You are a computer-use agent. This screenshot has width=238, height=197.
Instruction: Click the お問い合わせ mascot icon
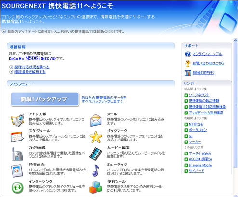click(x=187, y=63)
